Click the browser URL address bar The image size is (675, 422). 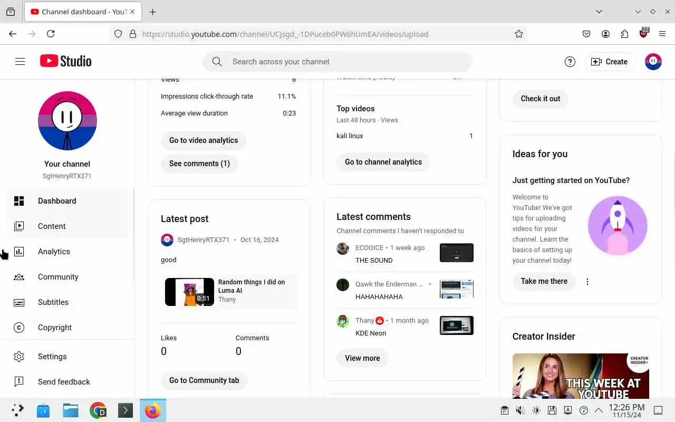click(319, 34)
